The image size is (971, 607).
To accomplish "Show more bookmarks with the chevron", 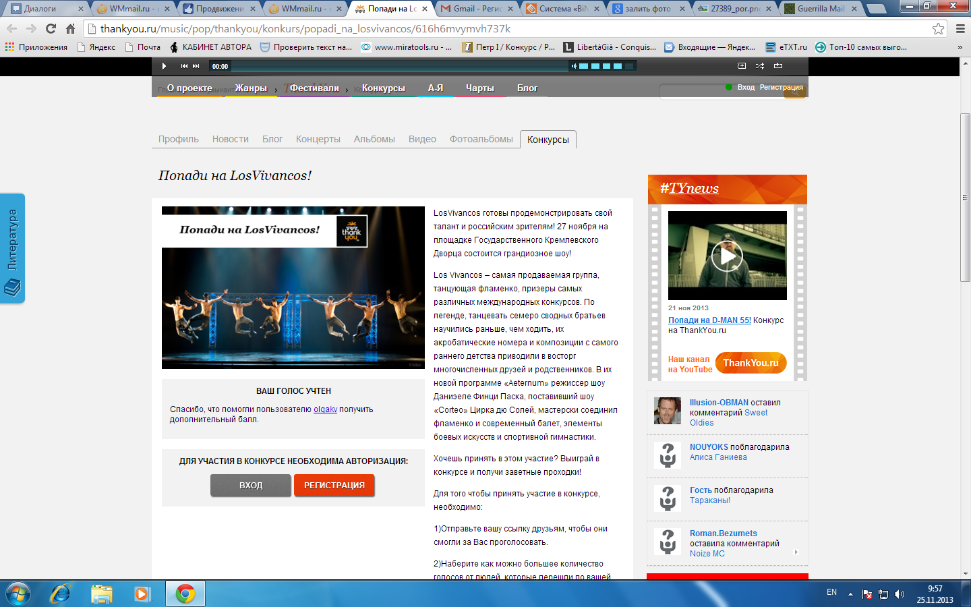I will click(x=960, y=47).
